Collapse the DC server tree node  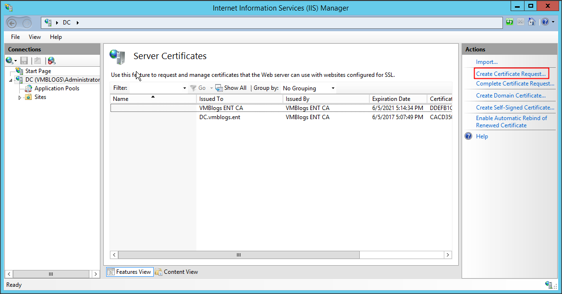click(11, 80)
